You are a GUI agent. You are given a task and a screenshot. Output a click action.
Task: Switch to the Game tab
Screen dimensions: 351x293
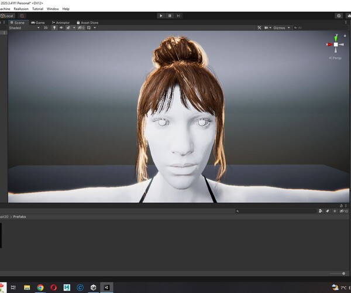point(38,23)
